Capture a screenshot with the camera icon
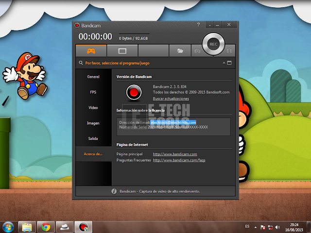311x233 pixels. click(197, 51)
